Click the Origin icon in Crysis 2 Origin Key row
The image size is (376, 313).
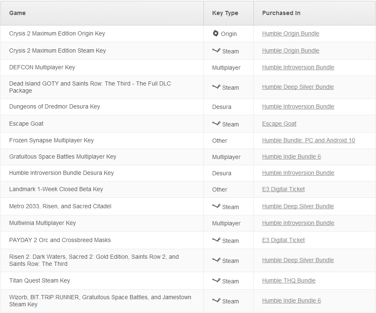tap(216, 33)
